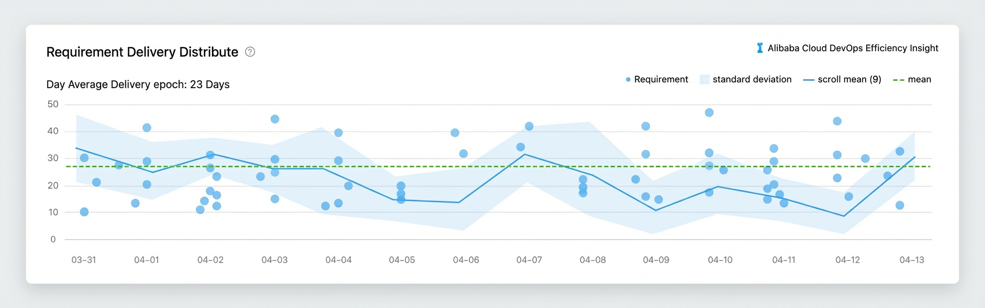Click the Day Average Delivery epoch text
Screen dimensions: 985x308
point(138,84)
